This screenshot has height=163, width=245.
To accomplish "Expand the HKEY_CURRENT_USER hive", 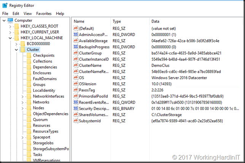I will (10, 32).
